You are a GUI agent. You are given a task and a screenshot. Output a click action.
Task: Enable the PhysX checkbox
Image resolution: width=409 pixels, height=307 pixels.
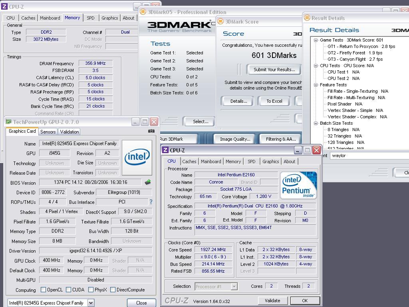point(91,289)
